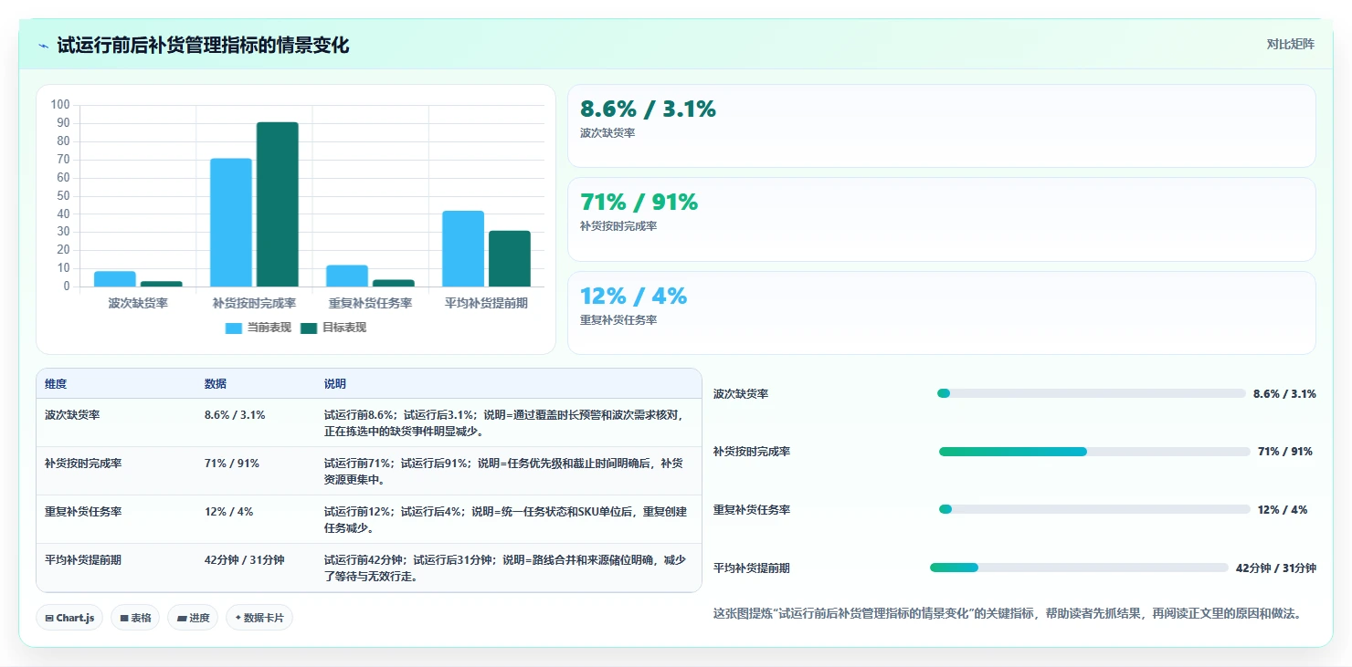Click the 100 value on the y-axis

tap(61, 105)
